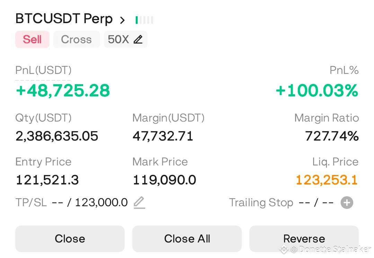Select the stop loss value 123,000.0
This screenshot has width=374, height=258.
pyautogui.click(x=101, y=202)
